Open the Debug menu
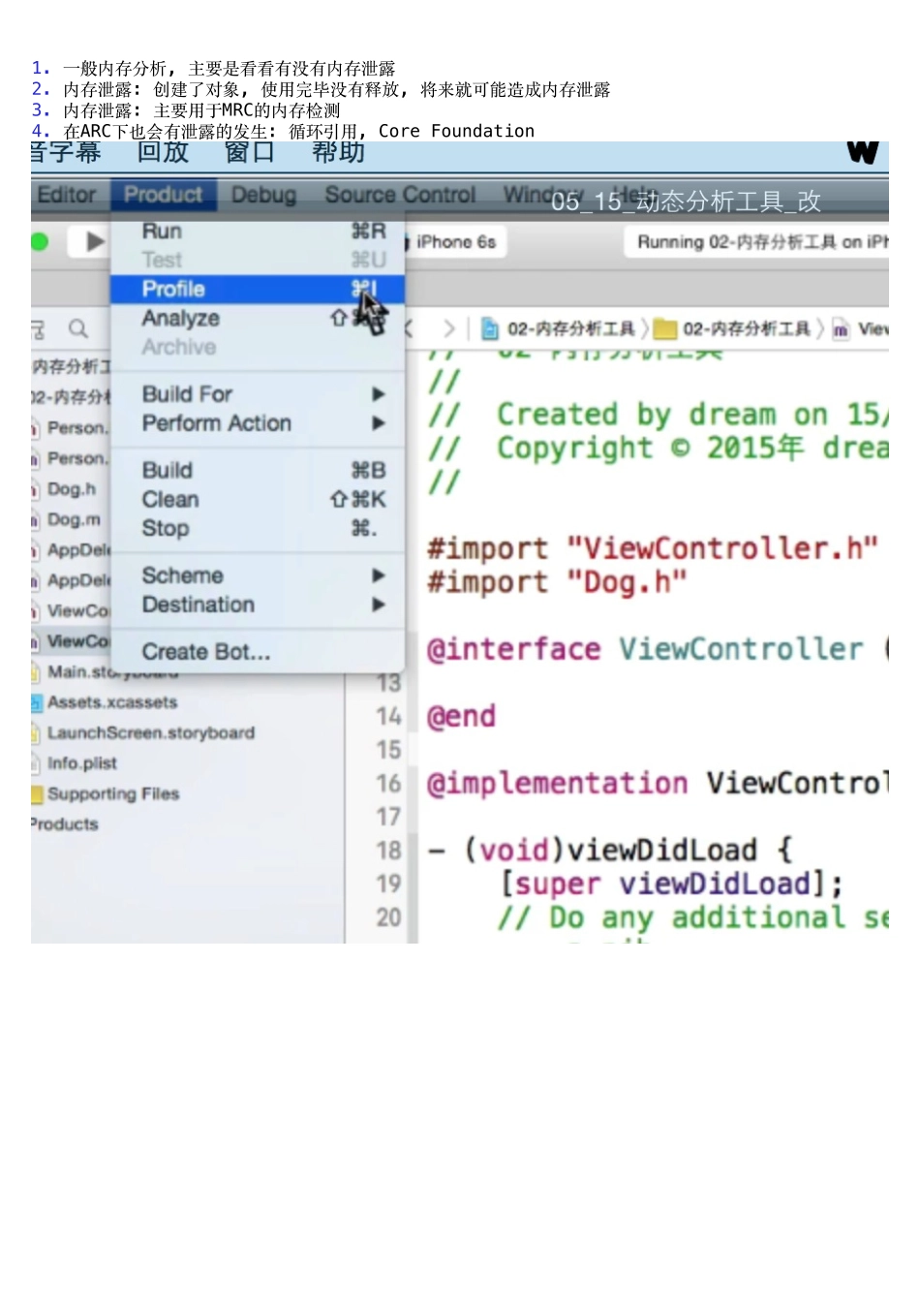 (x=263, y=195)
